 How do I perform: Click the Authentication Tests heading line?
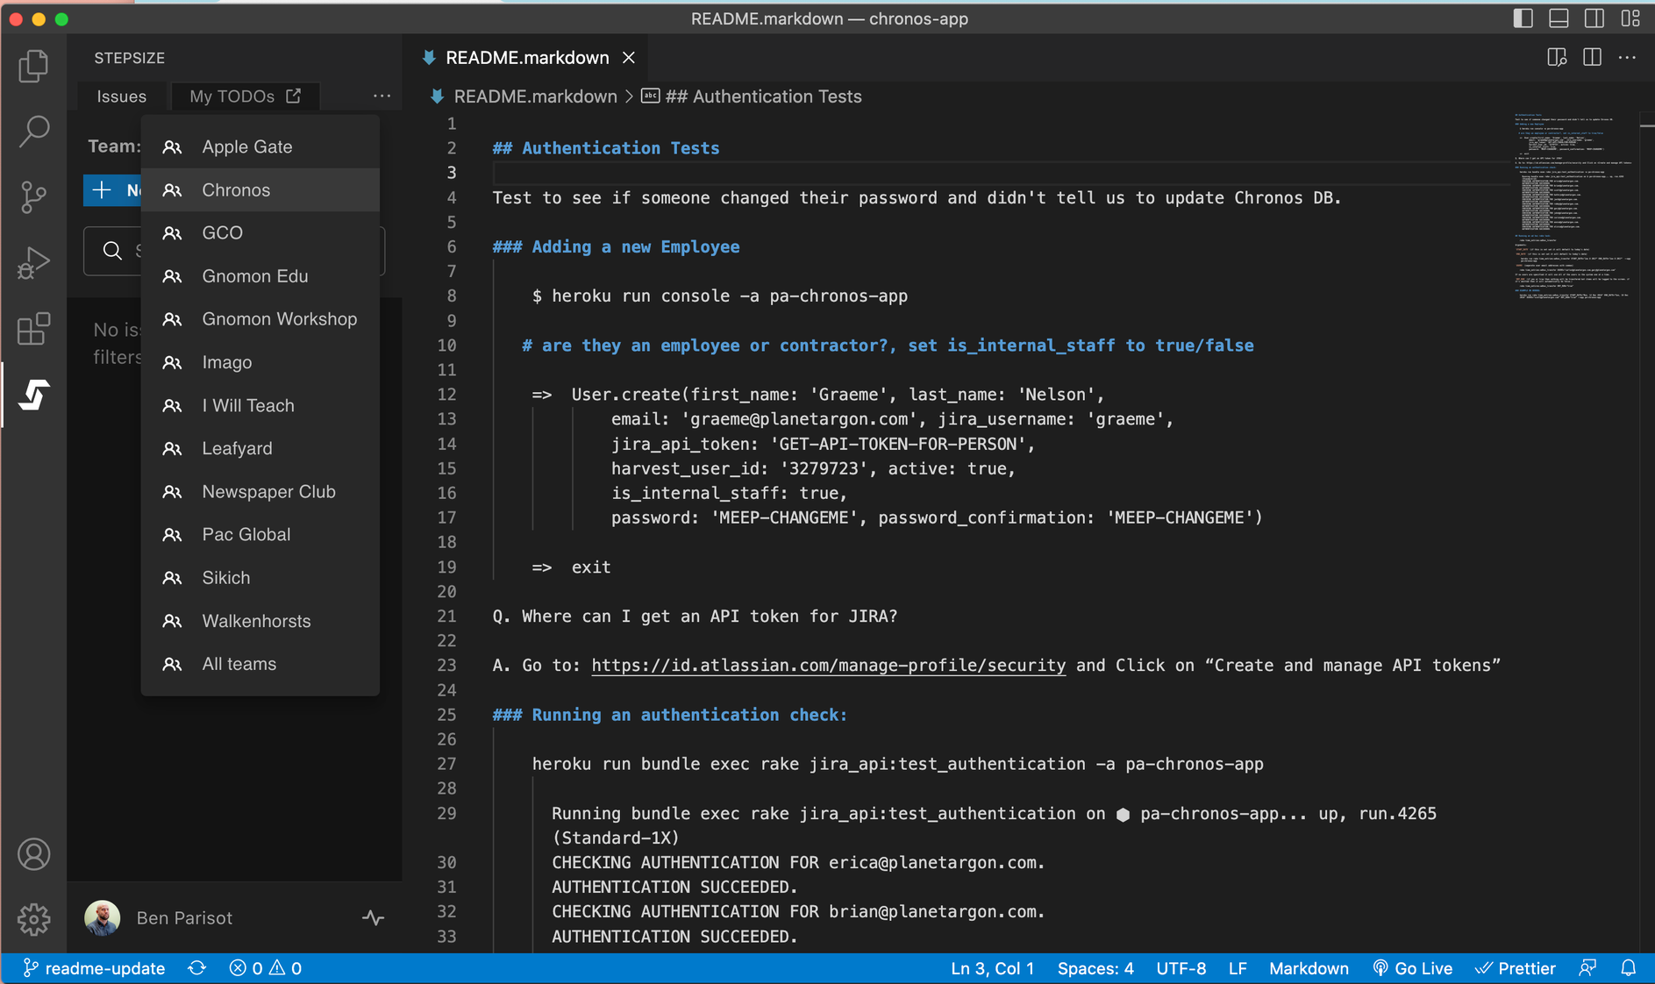click(x=606, y=148)
